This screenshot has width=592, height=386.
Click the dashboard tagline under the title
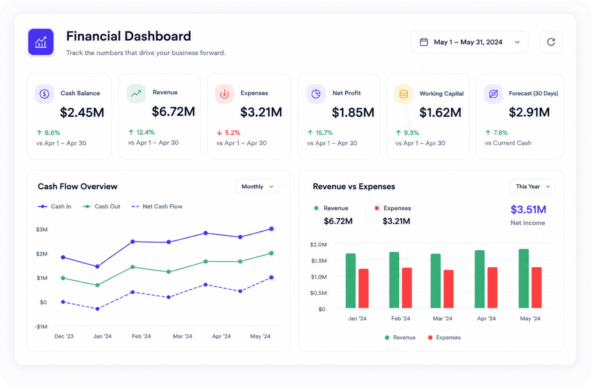[146, 53]
